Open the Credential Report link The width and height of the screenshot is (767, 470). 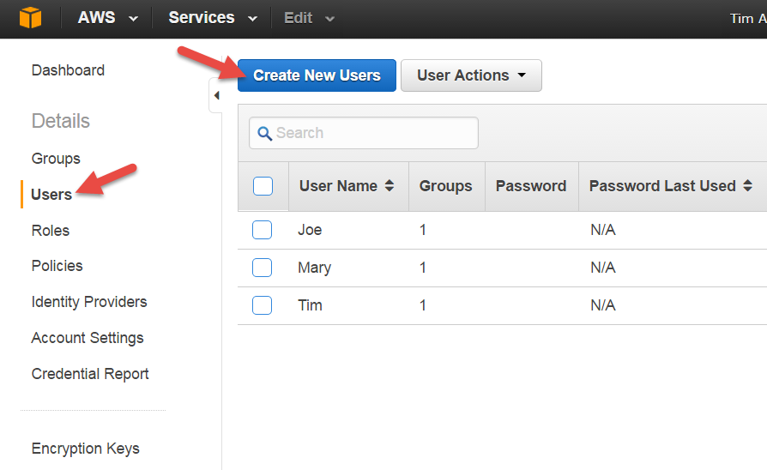click(90, 374)
